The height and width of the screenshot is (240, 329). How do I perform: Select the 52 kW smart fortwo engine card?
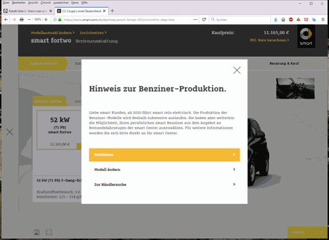[59, 130]
